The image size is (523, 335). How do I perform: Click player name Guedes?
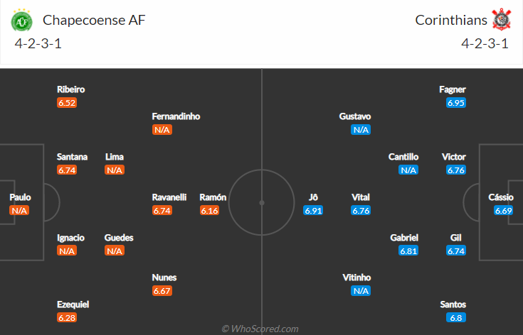pos(119,238)
